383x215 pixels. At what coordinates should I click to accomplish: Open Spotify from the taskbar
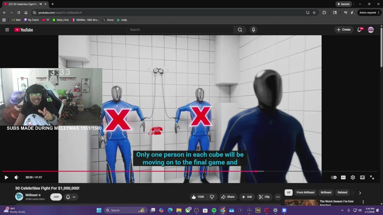pyautogui.click(x=214, y=210)
